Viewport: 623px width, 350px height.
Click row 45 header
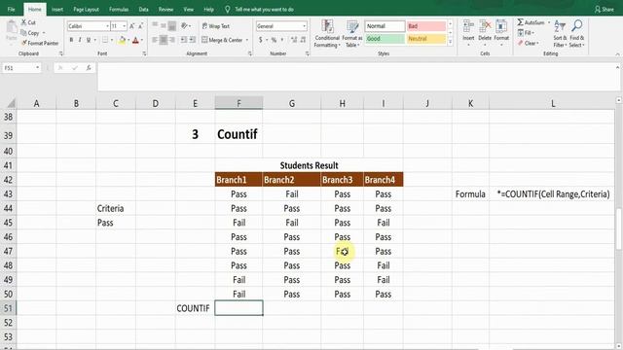pyautogui.click(x=8, y=223)
